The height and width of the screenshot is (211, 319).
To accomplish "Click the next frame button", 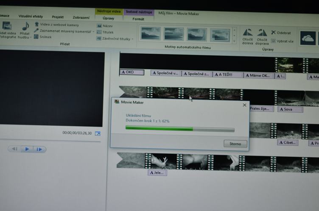I will pos(39,150).
